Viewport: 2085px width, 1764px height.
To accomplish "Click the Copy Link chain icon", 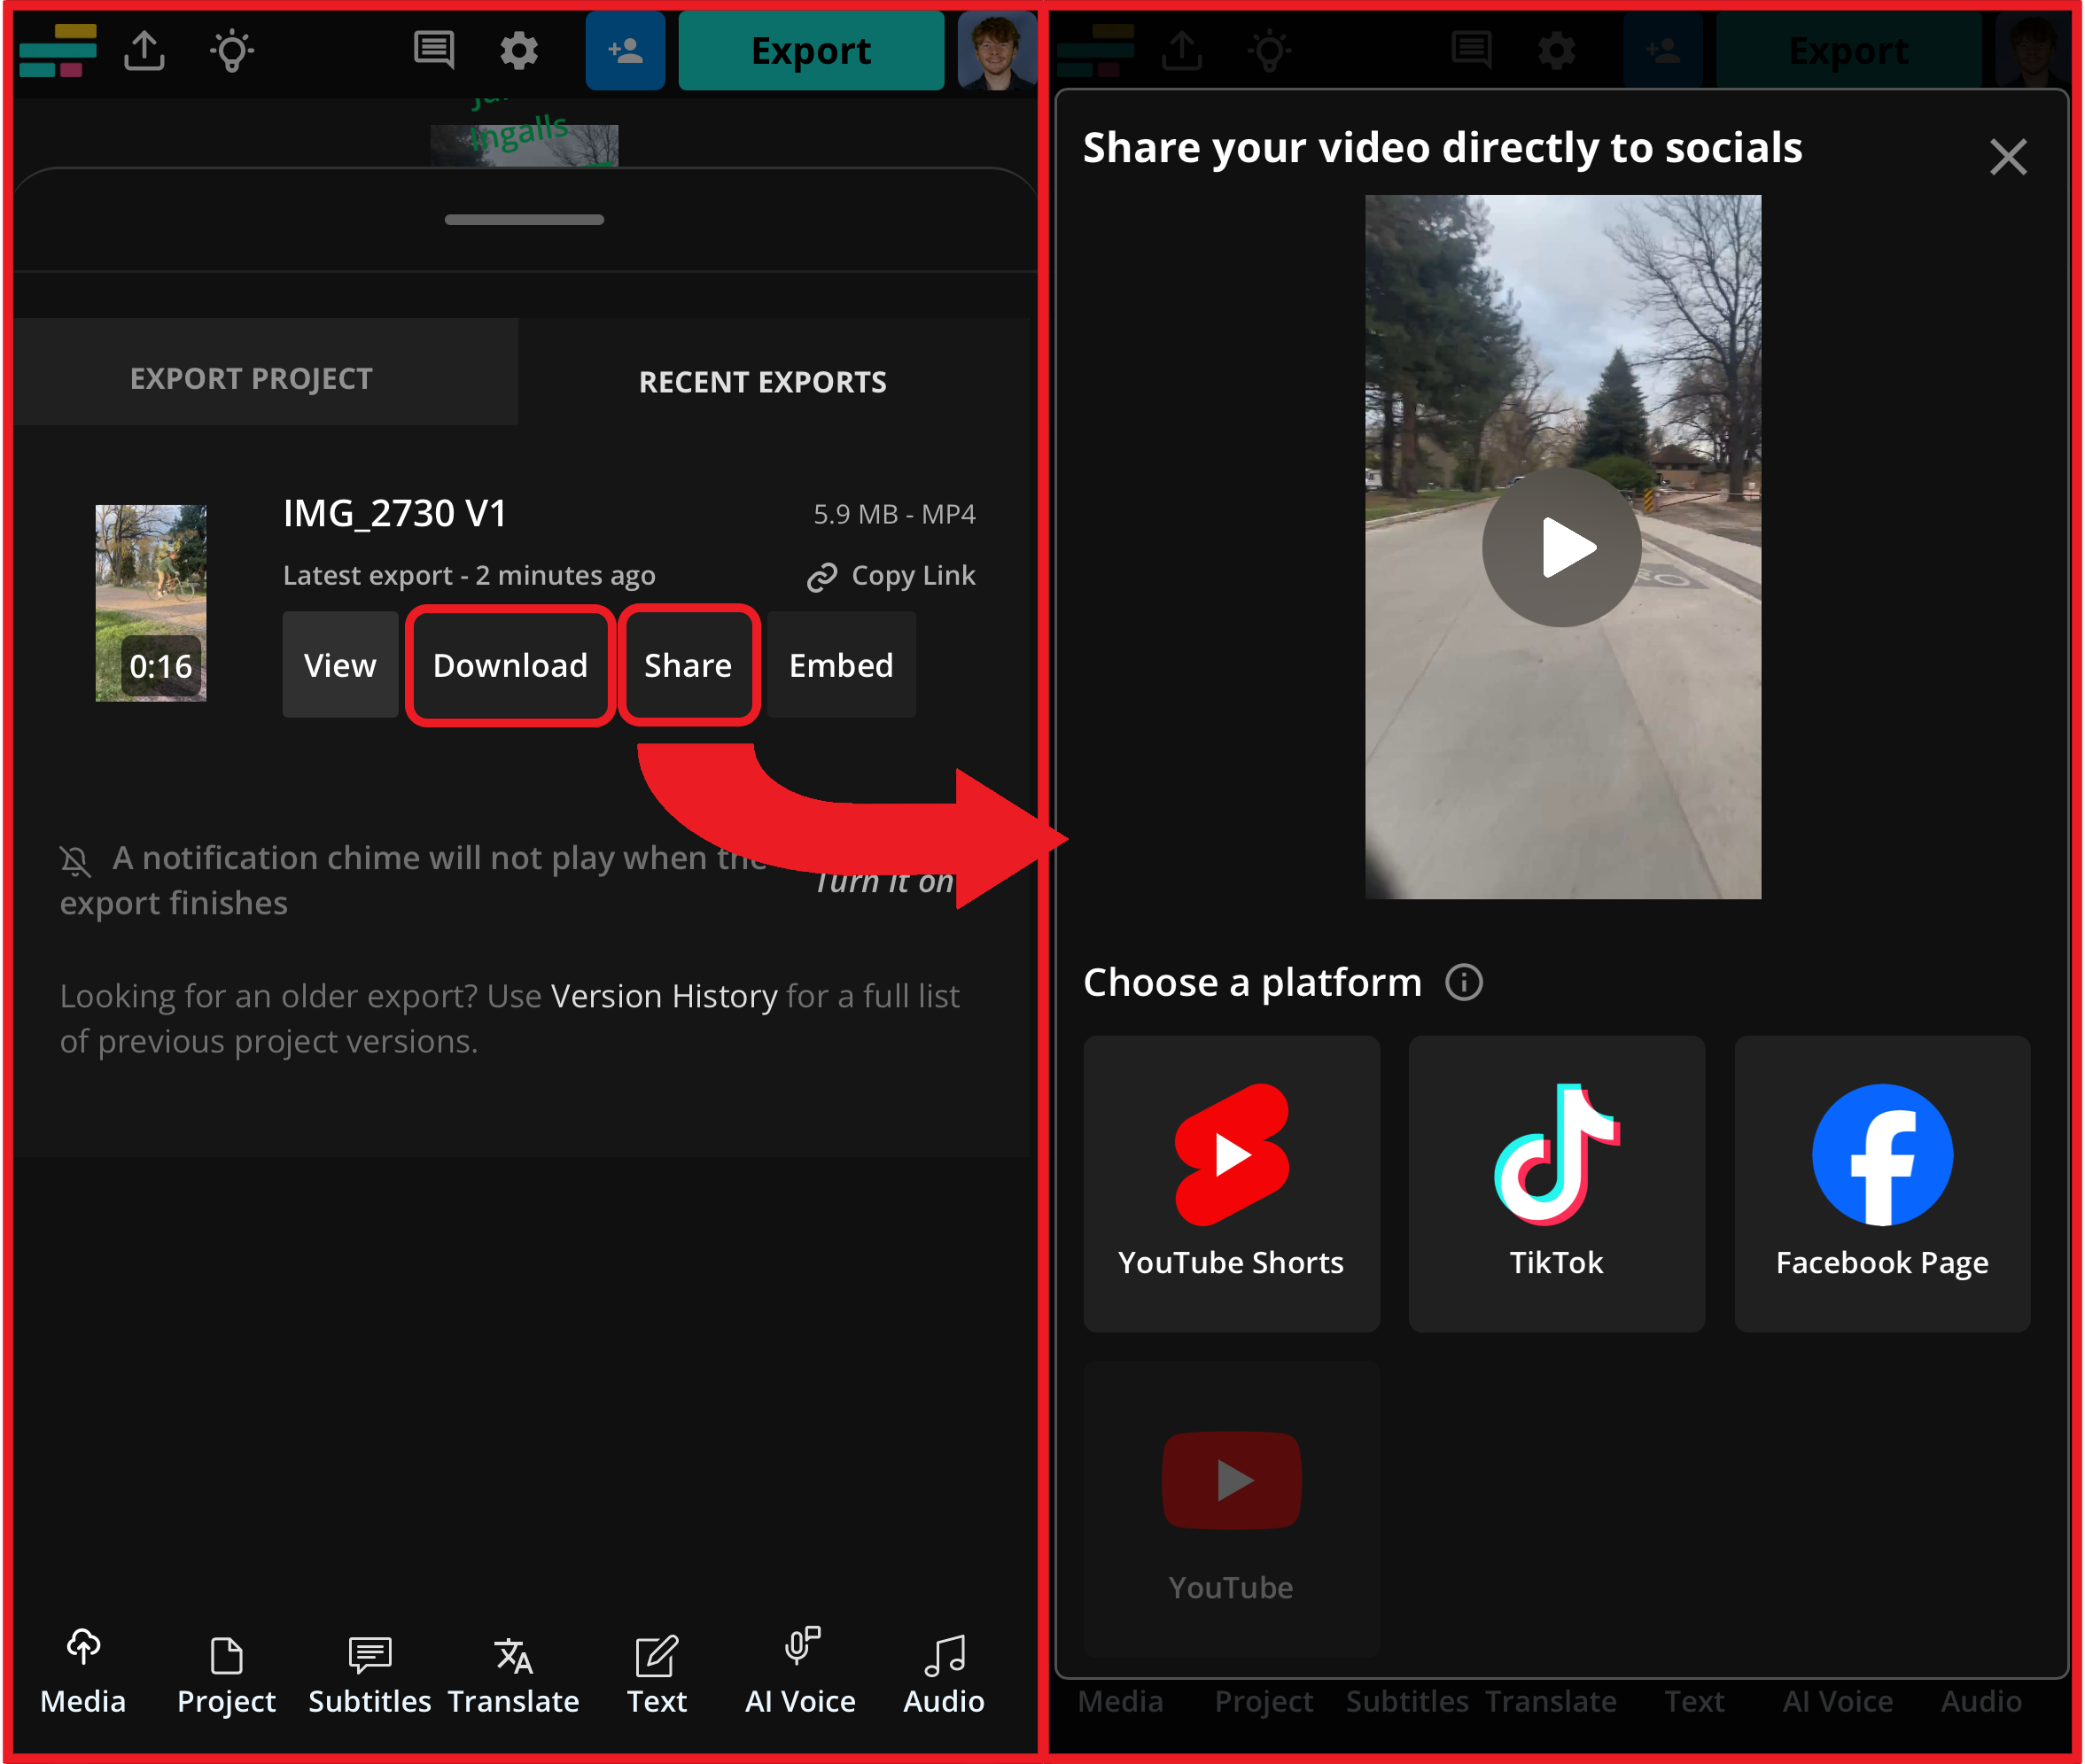I will (822, 577).
